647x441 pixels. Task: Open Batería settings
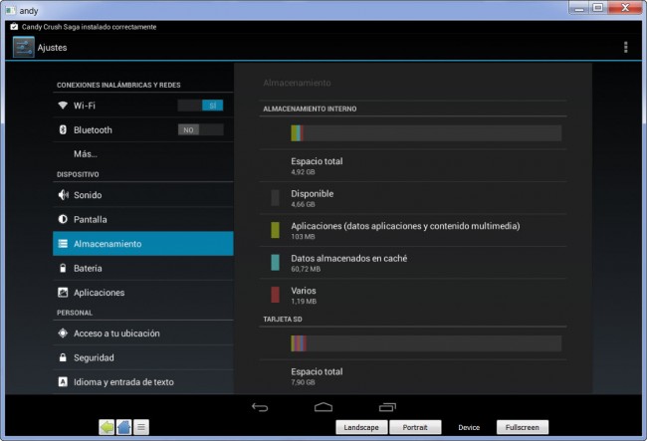[143, 268]
